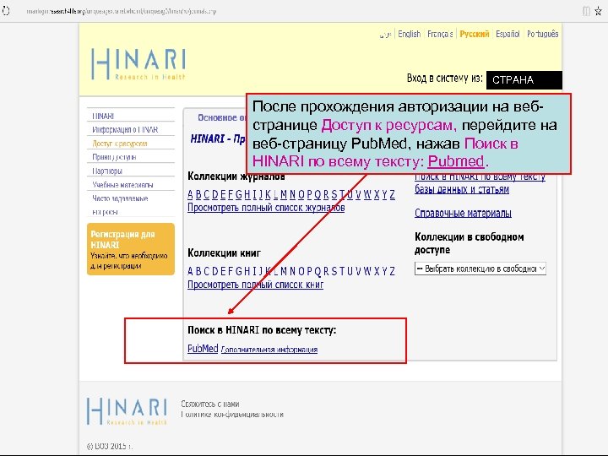
Task: Click Коллекции книг heading
Action: pos(224,253)
